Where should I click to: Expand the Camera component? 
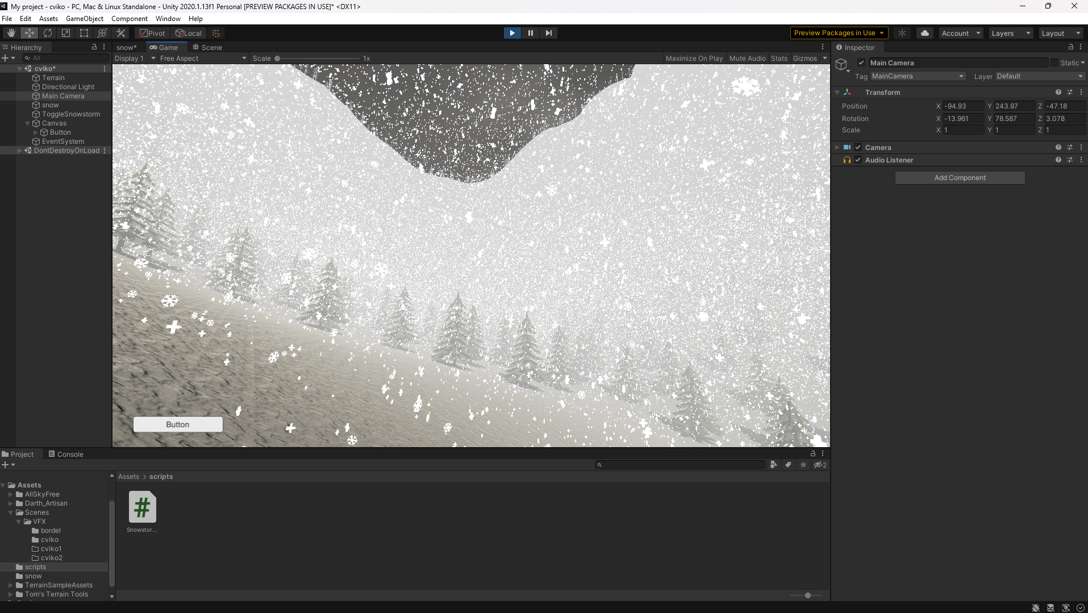click(x=837, y=147)
